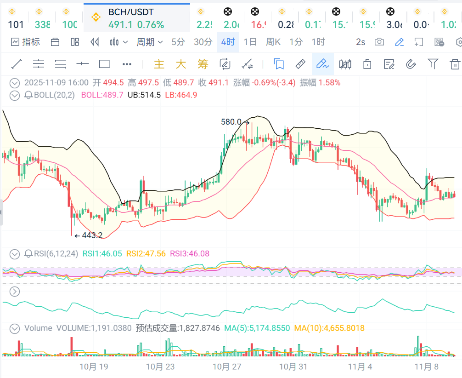Switch to the 1日 timeframe

tap(250, 42)
